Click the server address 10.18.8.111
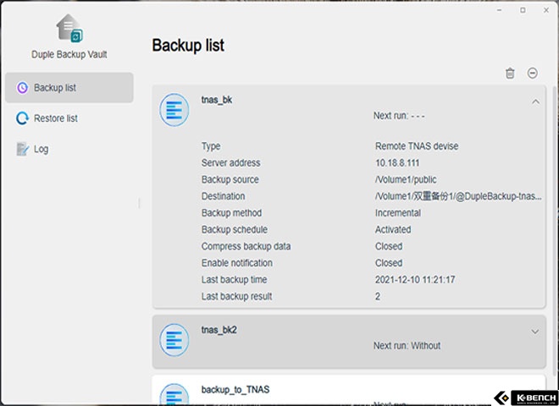The image size is (559, 406). [397, 163]
